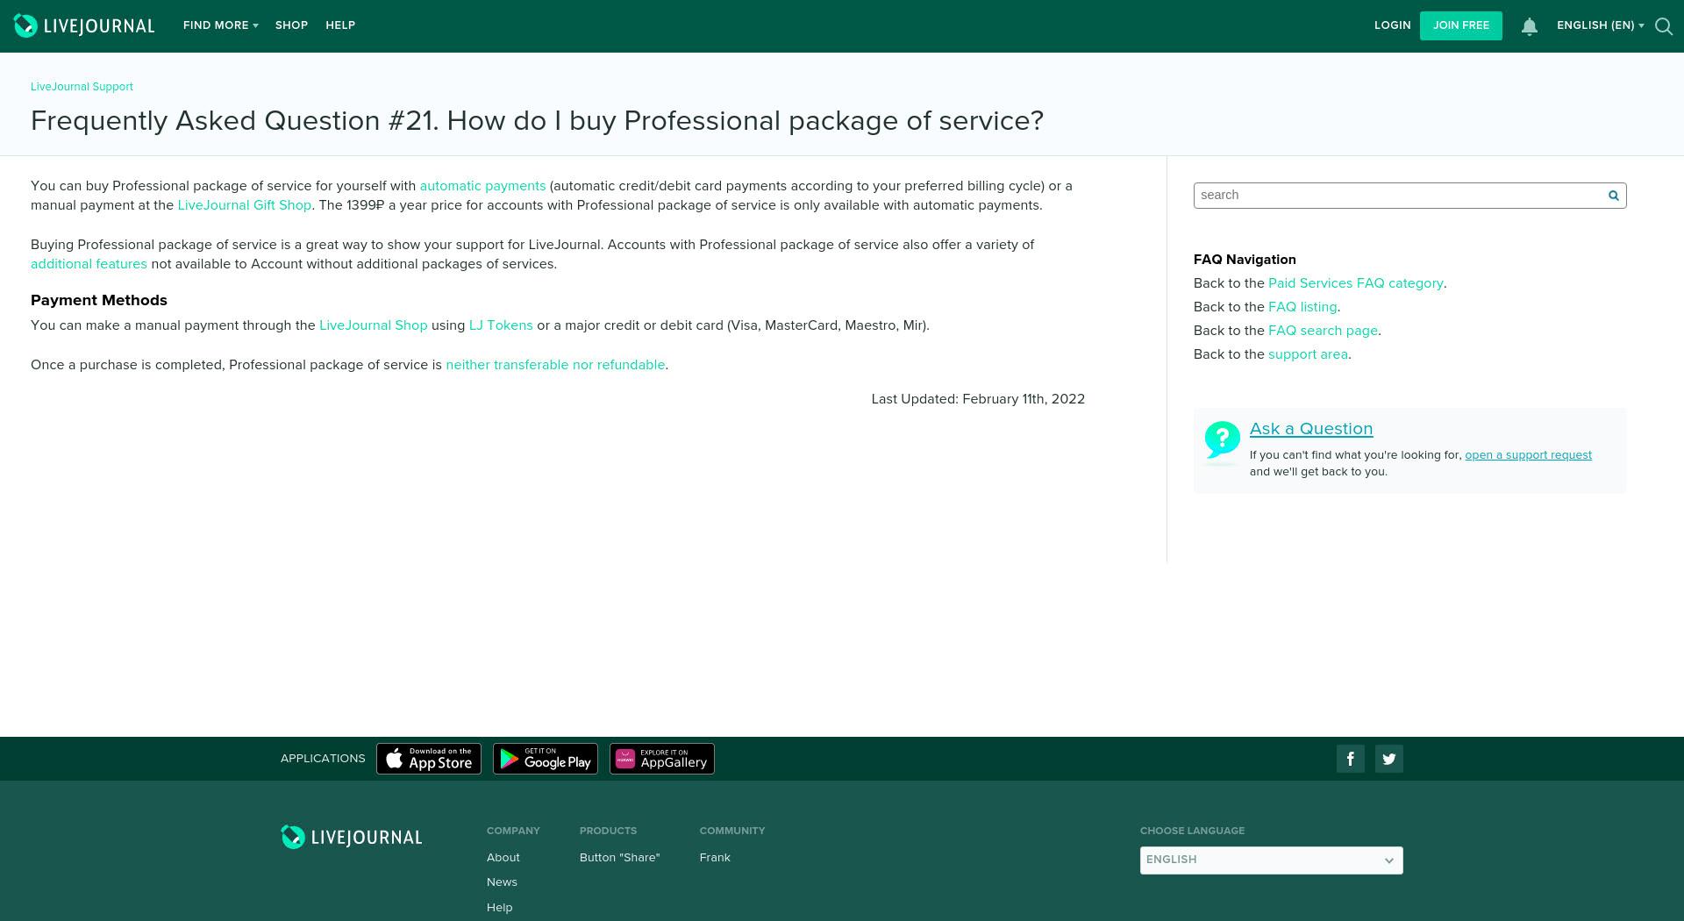The image size is (1684, 921).
Task: Open the Google Play badge
Action: [x=546, y=759]
